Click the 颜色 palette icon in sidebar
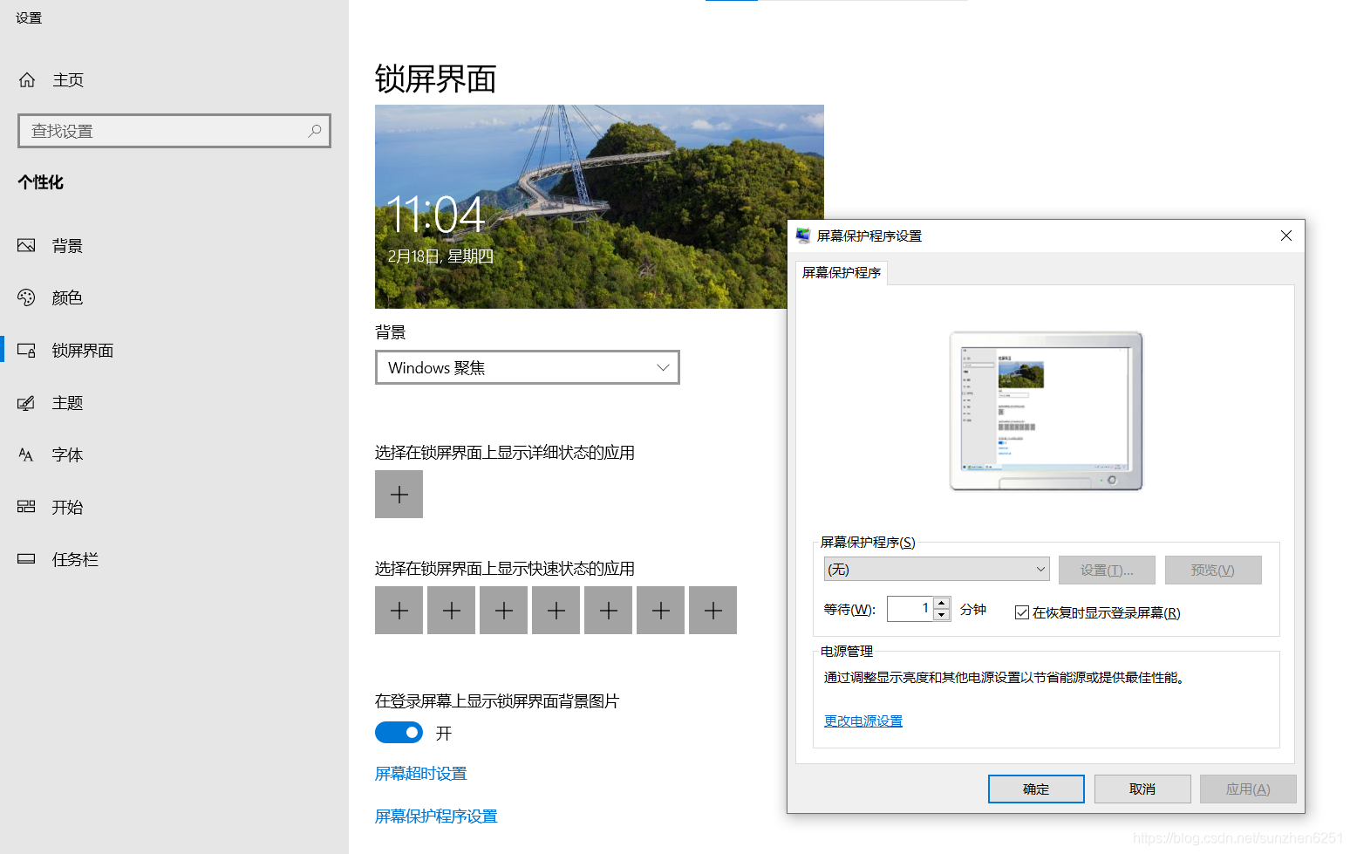 [x=26, y=297]
